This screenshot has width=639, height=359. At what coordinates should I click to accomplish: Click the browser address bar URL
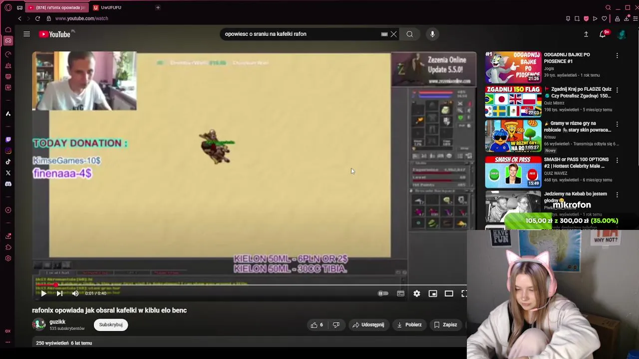click(81, 18)
